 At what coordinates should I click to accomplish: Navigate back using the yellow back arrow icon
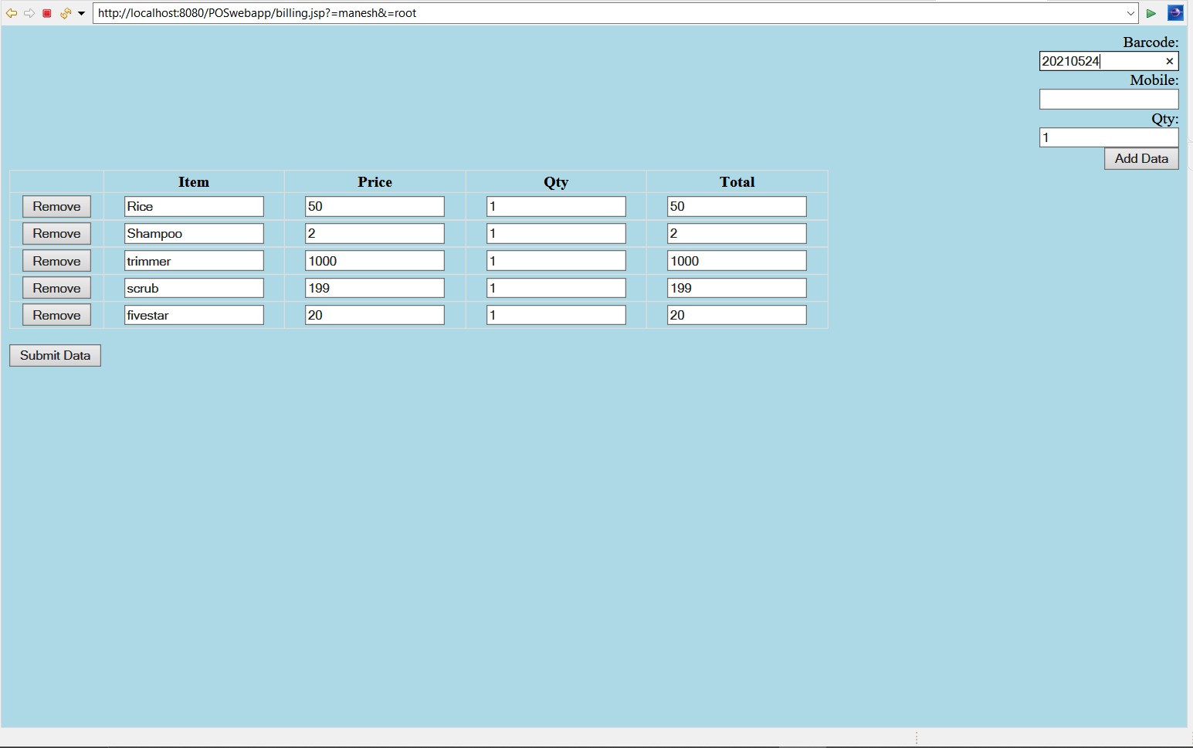pyautogui.click(x=11, y=12)
